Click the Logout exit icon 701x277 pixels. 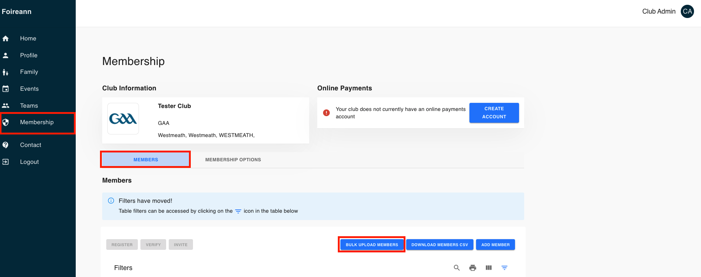6,162
